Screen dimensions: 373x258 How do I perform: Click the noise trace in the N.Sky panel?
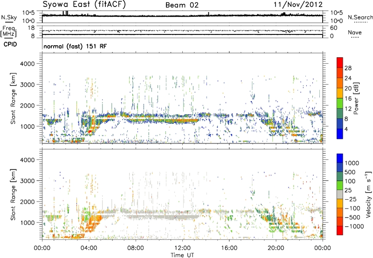[182, 15]
